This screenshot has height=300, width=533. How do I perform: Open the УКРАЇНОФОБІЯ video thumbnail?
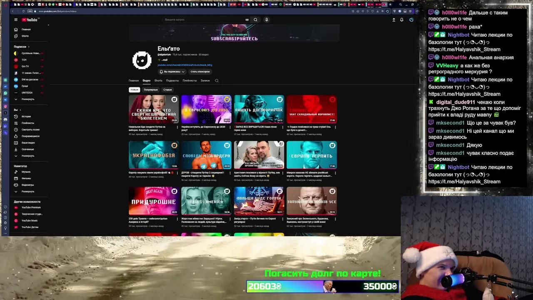(153, 155)
